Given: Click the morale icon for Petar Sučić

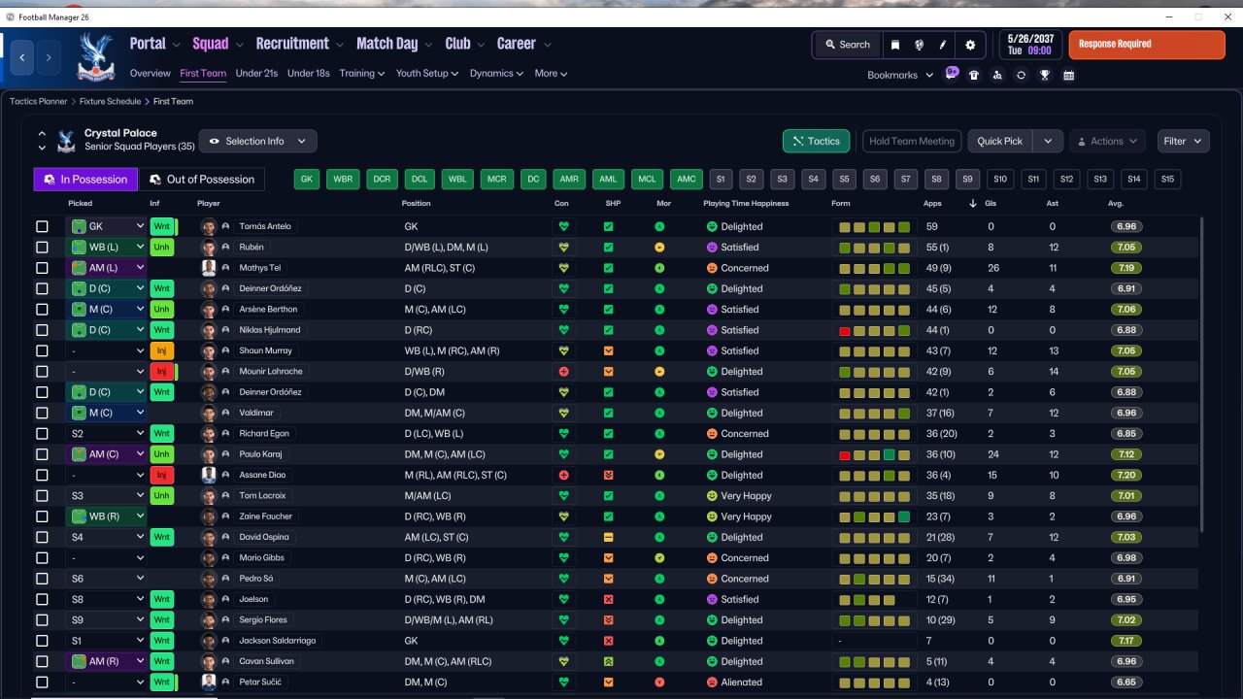Looking at the screenshot, I should 659,682.
